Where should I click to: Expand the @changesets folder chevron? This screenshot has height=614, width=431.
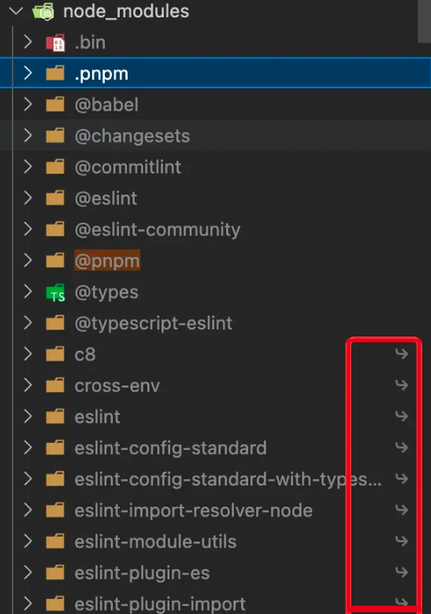28,136
